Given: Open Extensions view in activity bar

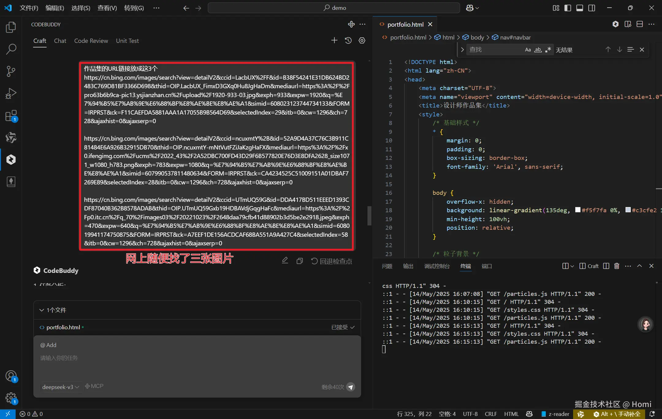Looking at the screenshot, I should click(11, 116).
